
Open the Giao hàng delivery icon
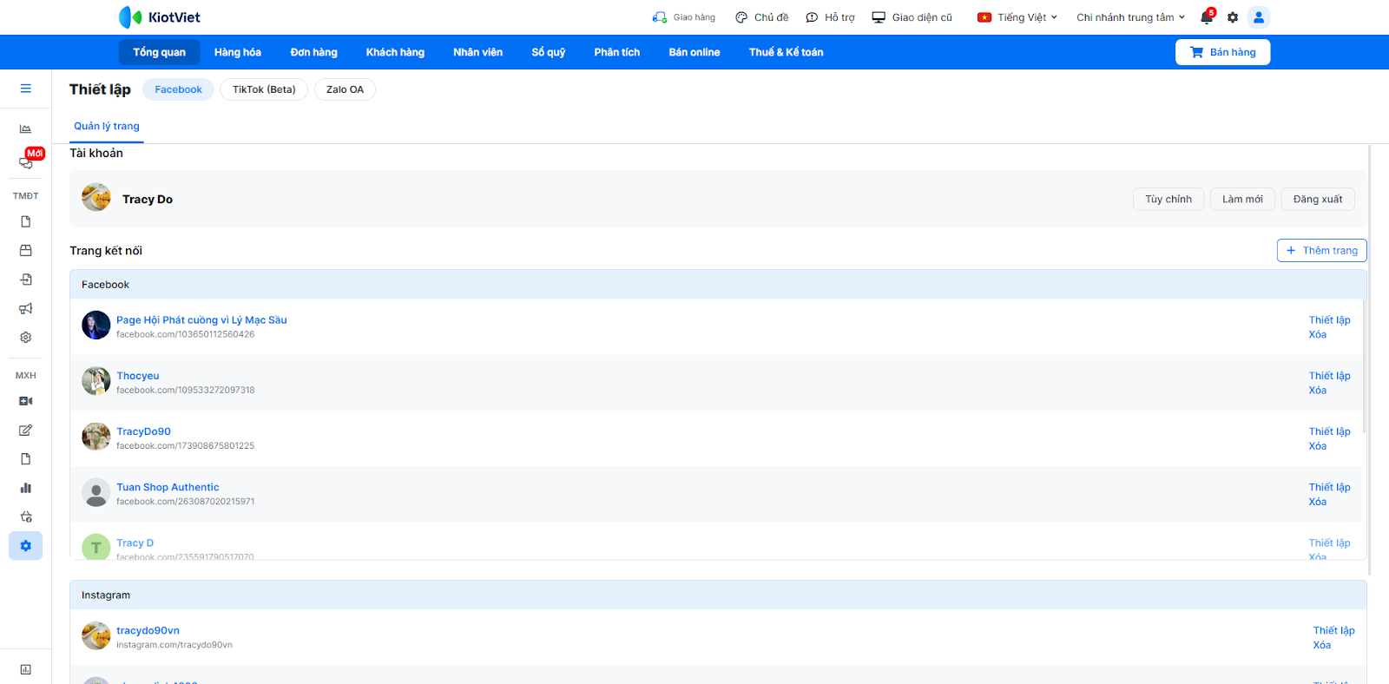660,17
